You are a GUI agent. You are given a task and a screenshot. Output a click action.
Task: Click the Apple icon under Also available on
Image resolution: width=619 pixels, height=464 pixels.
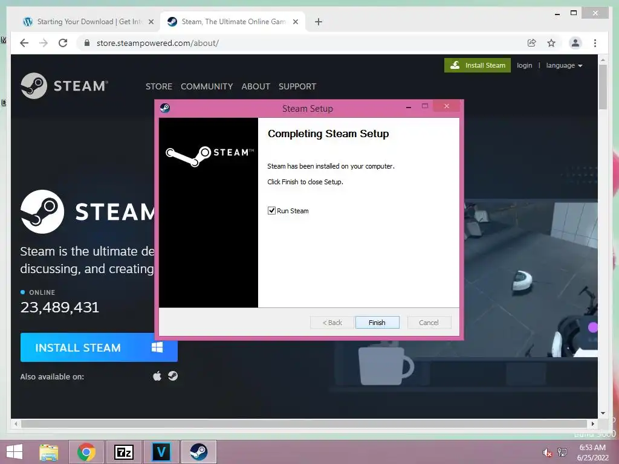(x=157, y=376)
